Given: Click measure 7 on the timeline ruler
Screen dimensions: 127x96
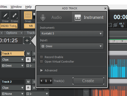Looking at the screenshot, I should (x=114, y=41).
